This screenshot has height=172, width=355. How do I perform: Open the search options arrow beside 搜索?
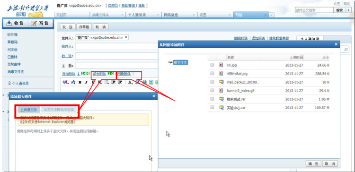[x=348, y=10]
